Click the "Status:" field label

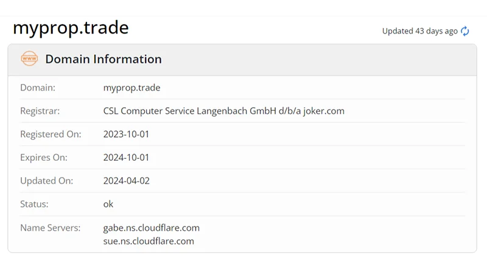pos(34,204)
